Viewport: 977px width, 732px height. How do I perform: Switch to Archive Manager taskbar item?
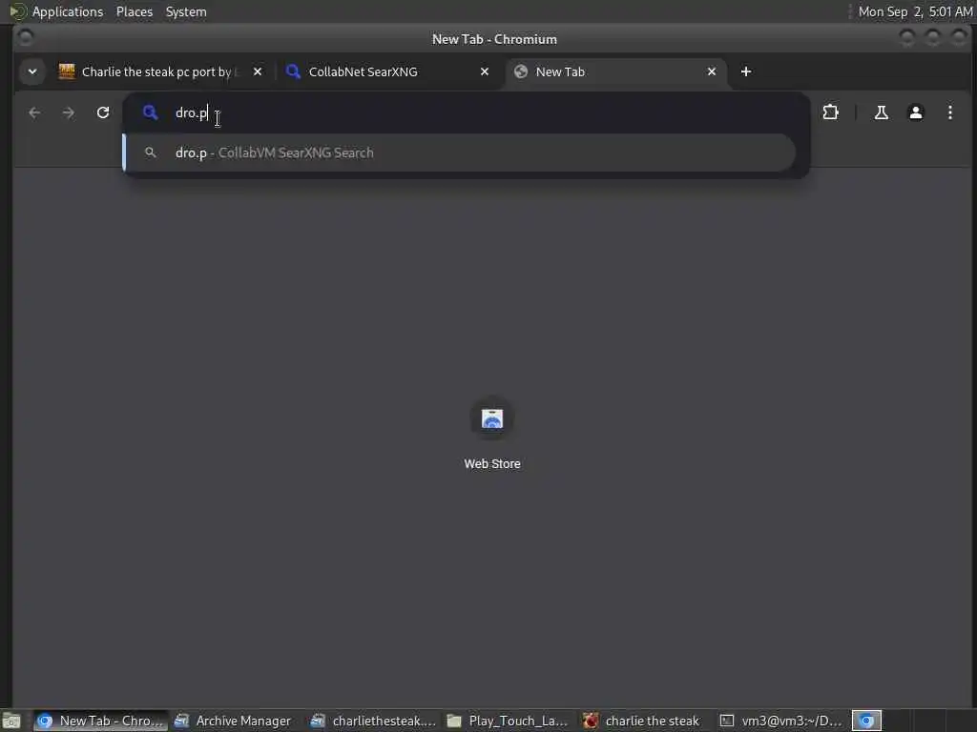(x=233, y=721)
